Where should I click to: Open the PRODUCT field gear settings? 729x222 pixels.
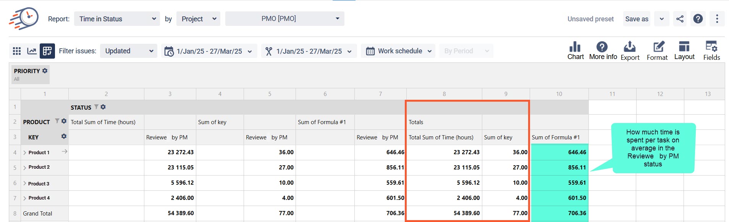point(64,121)
